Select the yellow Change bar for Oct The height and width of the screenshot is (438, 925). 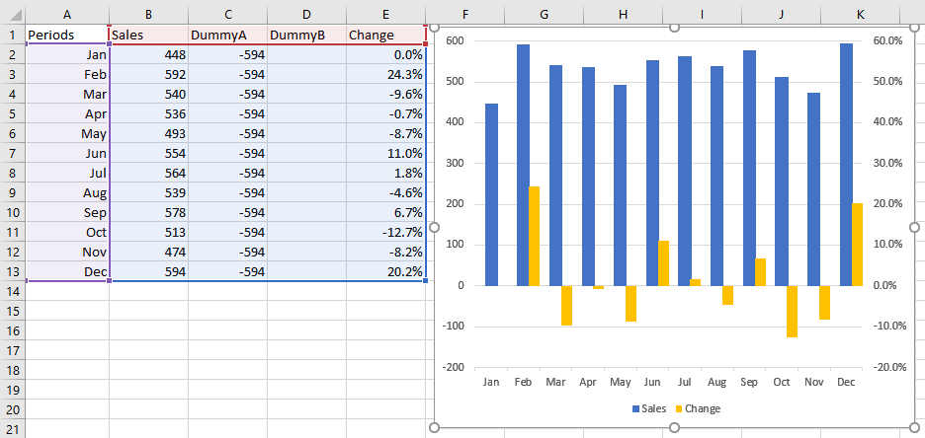click(792, 312)
